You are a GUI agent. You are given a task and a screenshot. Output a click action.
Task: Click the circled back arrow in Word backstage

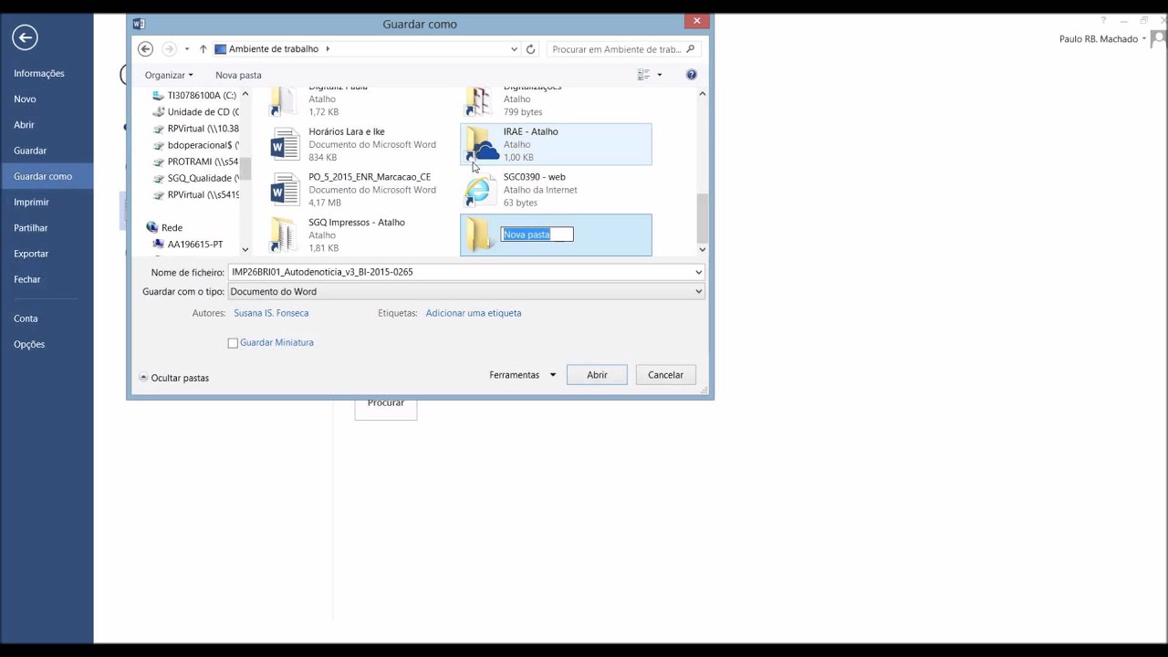(25, 37)
